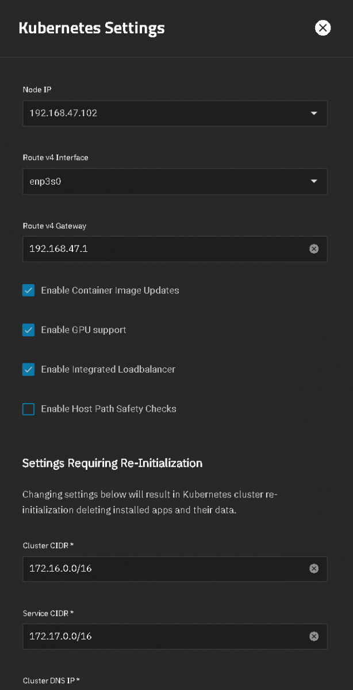Click the re-initialization warning paragraph
Screen dimensions: 353x690
coord(149,503)
